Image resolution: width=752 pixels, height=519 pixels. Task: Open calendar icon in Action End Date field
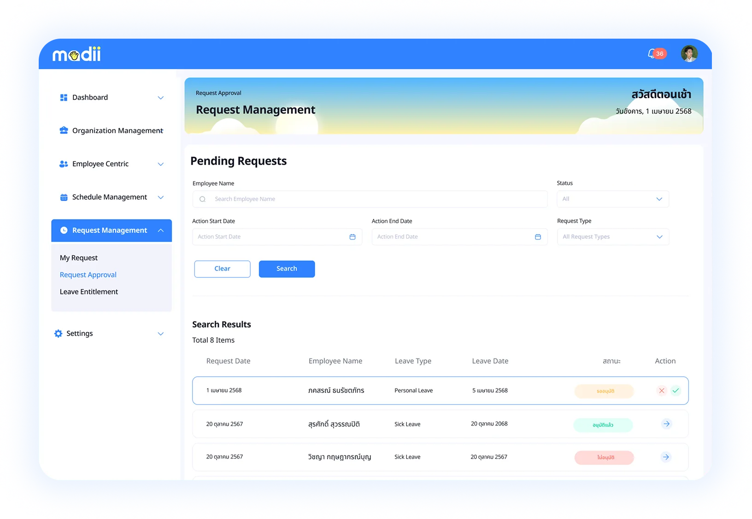[x=538, y=237]
